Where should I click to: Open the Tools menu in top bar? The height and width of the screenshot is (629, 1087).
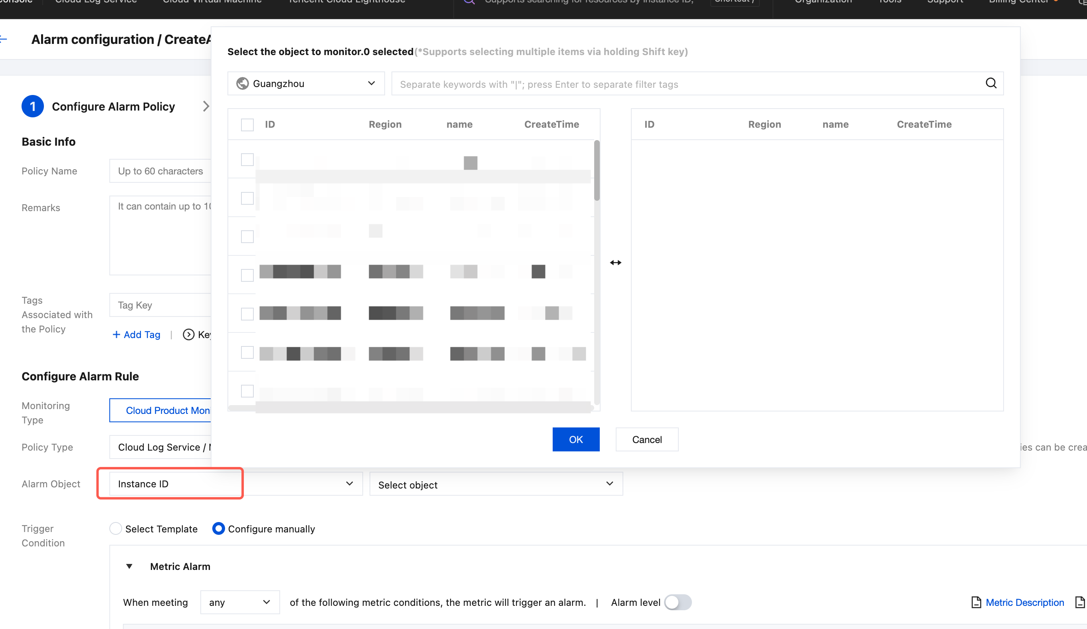click(x=889, y=2)
